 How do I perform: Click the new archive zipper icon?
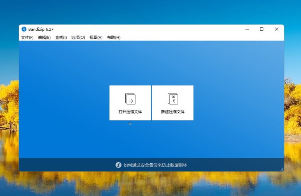tap(173, 99)
